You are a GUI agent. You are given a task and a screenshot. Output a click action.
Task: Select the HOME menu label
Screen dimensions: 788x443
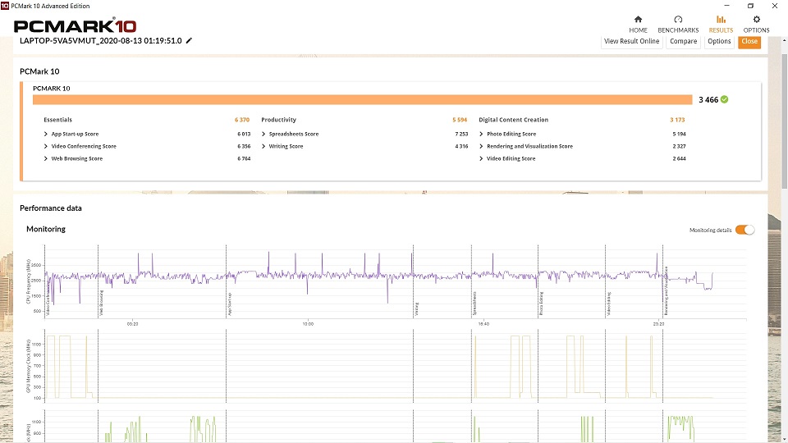coord(639,30)
